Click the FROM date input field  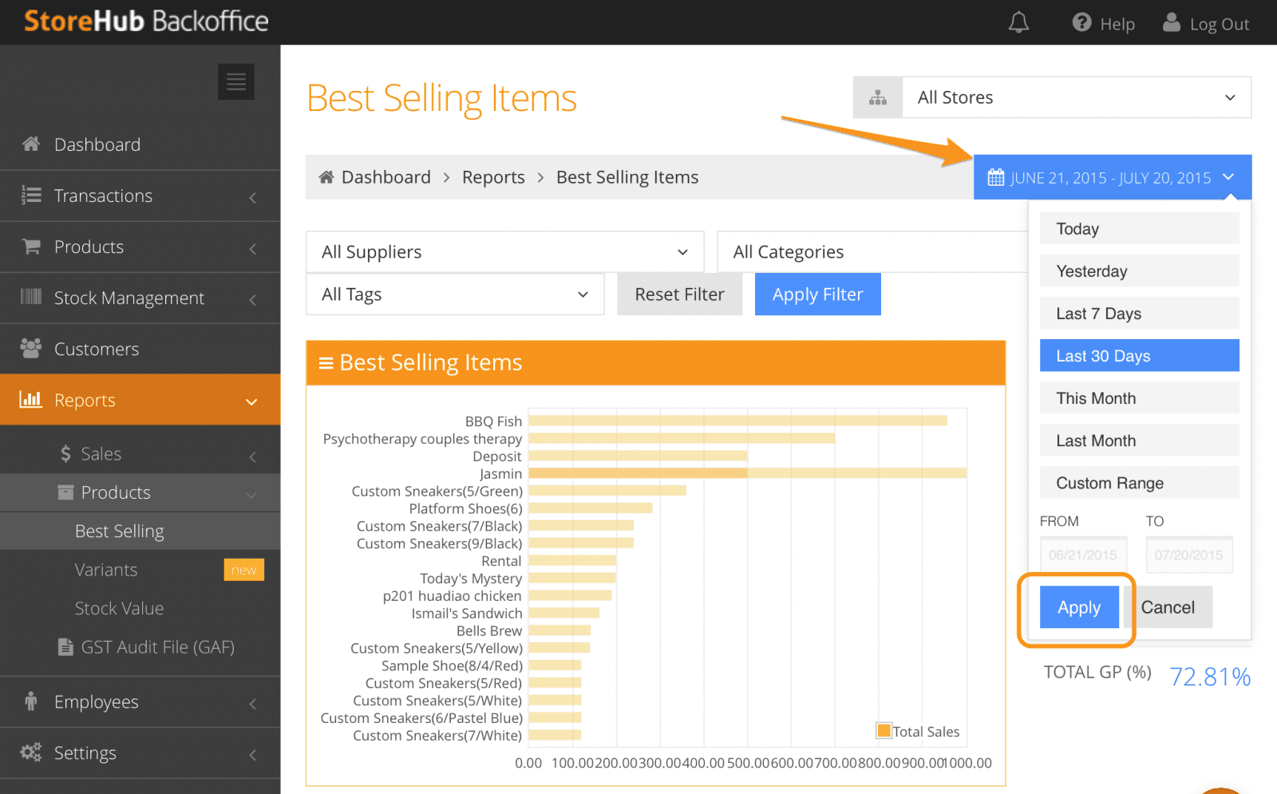click(1083, 554)
